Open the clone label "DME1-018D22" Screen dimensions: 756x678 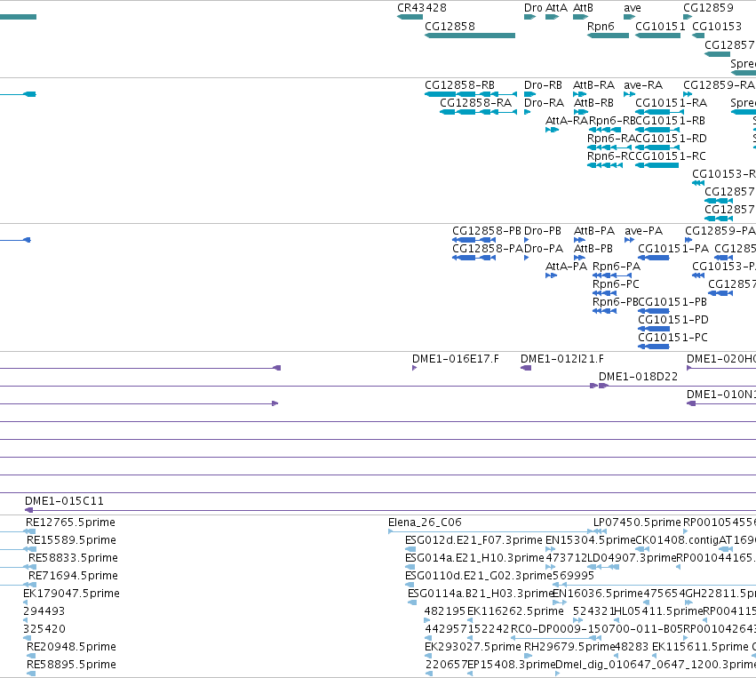point(639,377)
